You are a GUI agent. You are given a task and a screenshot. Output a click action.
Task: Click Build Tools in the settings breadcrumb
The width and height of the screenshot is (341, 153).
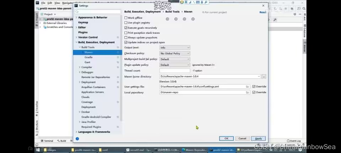pos(172,12)
